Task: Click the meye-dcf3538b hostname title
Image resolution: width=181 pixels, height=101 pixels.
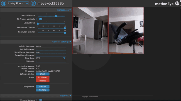Action: pos(51,3)
